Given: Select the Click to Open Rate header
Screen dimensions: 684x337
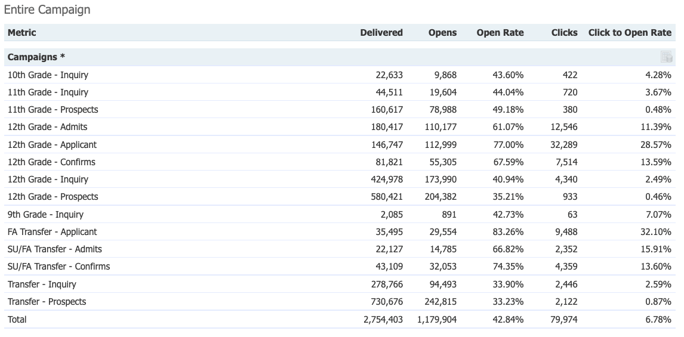Looking at the screenshot, I should point(630,33).
